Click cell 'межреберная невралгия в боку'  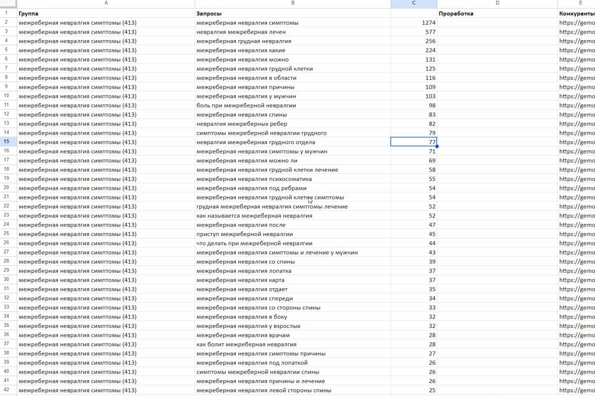pyautogui.click(x=293, y=317)
